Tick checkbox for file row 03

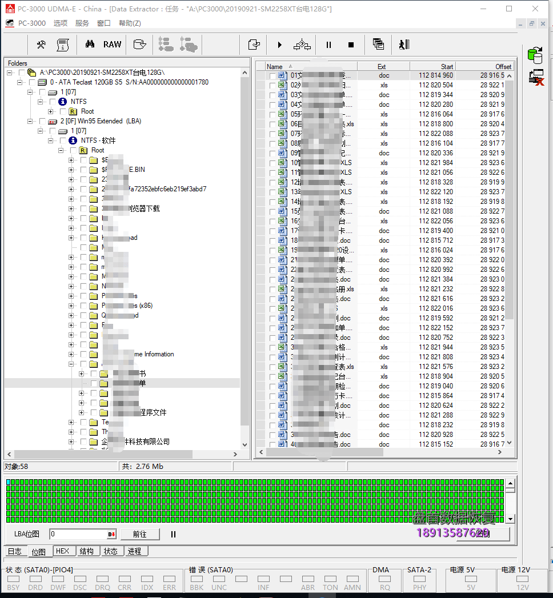coord(273,95)
